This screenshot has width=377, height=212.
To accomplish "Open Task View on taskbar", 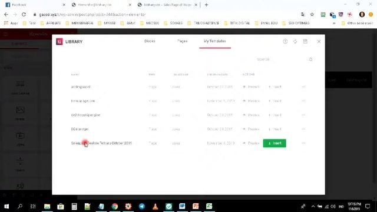I will pyautogui.click(x=33, y=206).
